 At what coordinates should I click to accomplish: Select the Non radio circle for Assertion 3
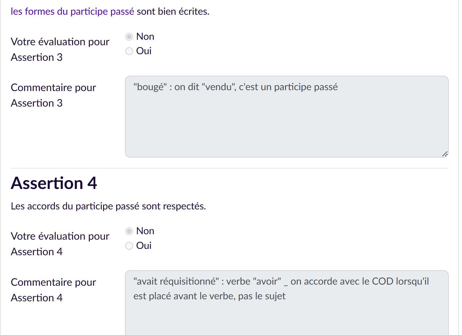point(129,37)
